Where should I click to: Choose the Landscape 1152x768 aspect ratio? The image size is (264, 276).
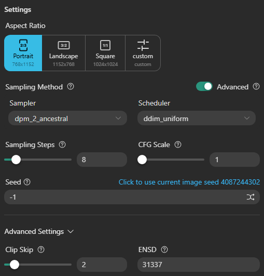(64, 53)
